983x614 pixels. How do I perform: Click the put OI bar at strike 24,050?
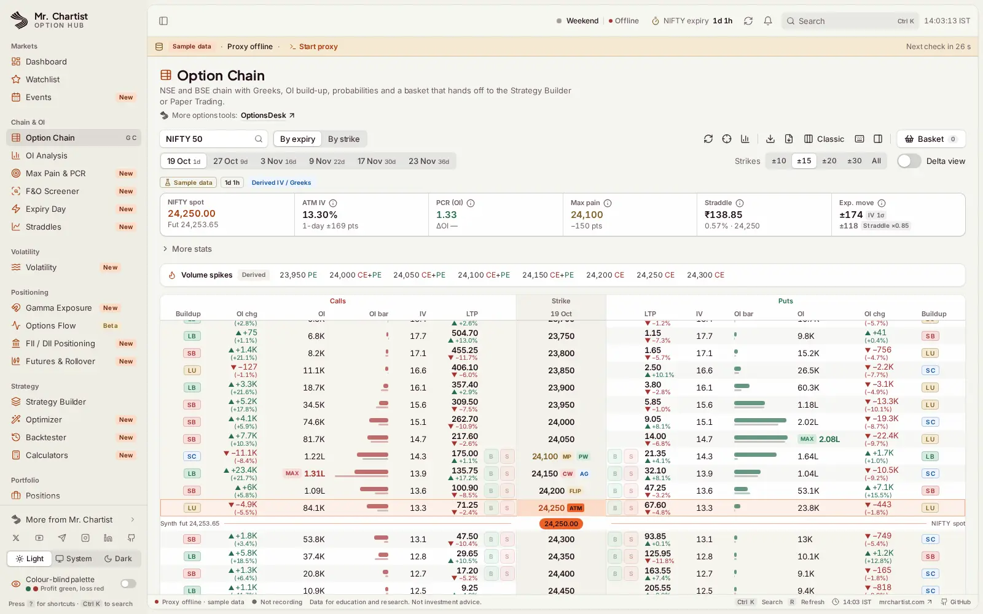pos(761,439)
